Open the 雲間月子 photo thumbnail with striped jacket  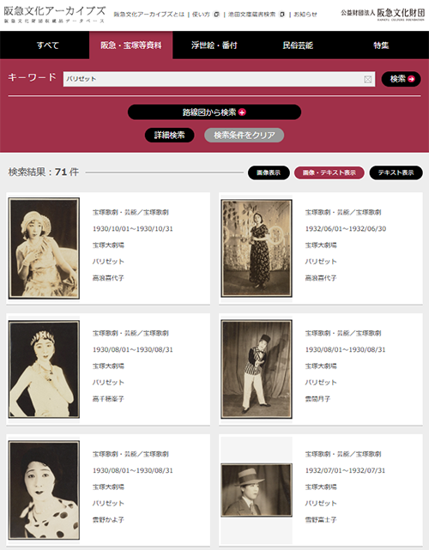point(257,369)
